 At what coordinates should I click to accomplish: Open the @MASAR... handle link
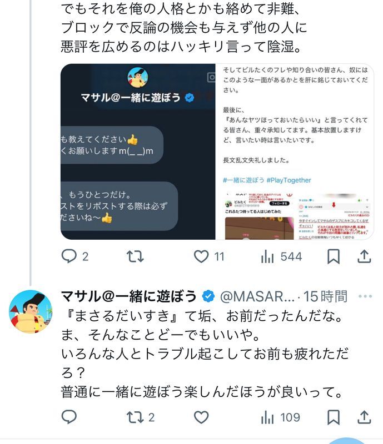(257, 296)
